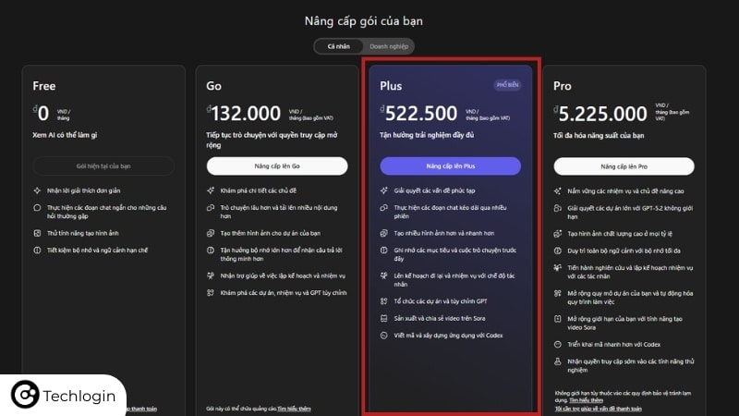Click the Plus price 522.500
Screen dimensions: 739x416
click(x=421, y=113)
